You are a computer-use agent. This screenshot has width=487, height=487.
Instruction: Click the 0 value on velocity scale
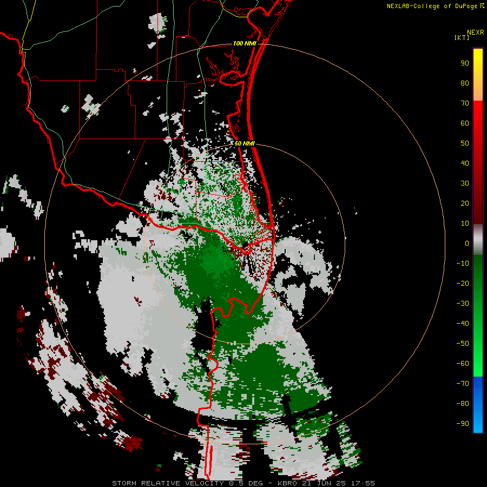[467, 243]
